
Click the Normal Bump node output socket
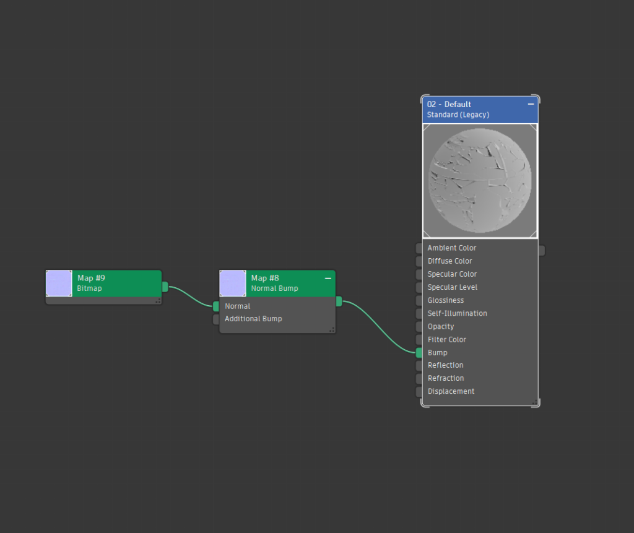339,301
